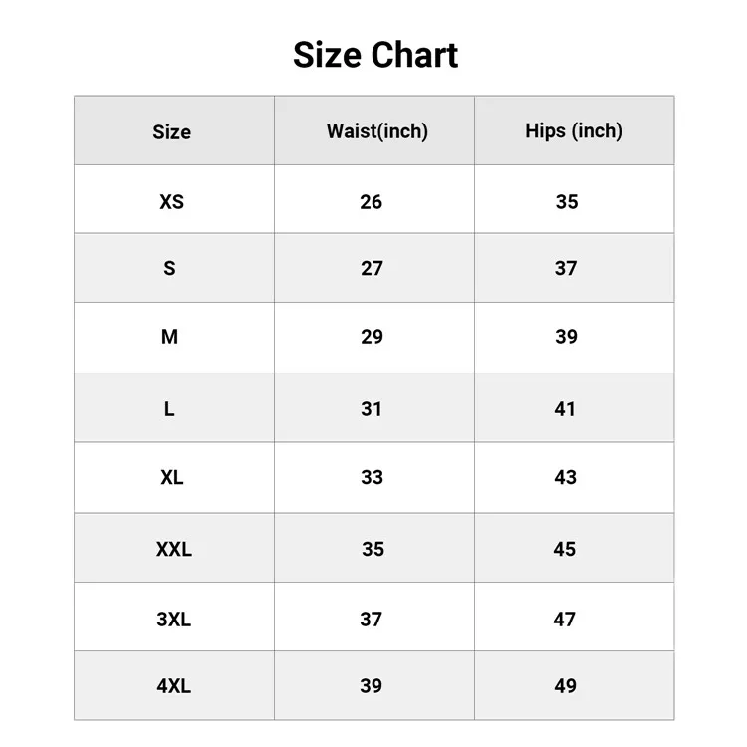Select the L size cell
Image resolution: width=747 pixels, height=747 pixels.
[x=169, y=408]
